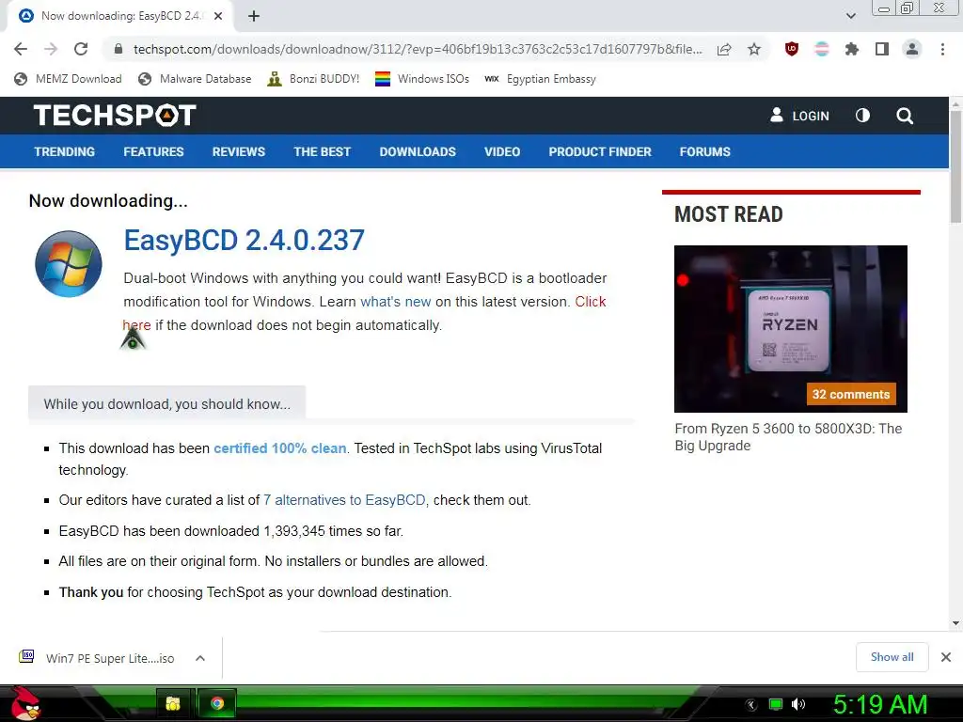The image size is (963, 722).
Task: Open the file explorer taskbar icon
Action: tap(173, 703)
